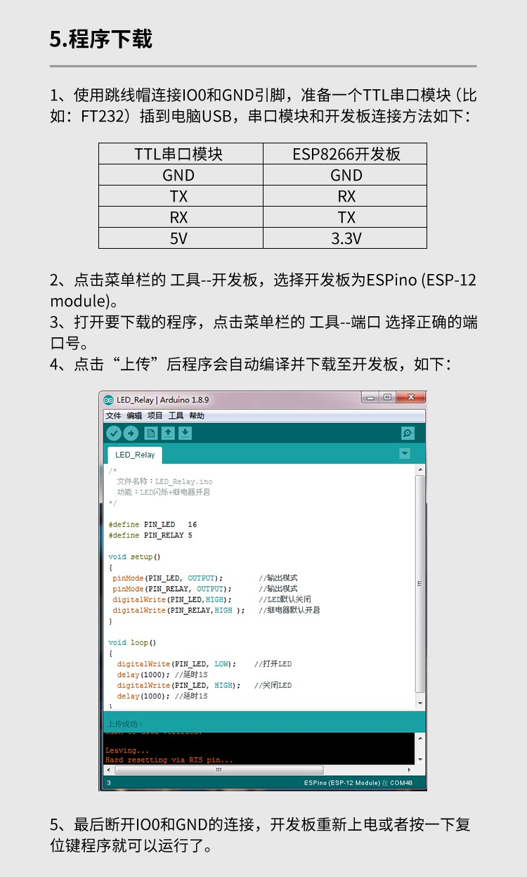Click the Open sketch up-arrow icon
This screenshot has height=877, width=527.
[168, 434]
